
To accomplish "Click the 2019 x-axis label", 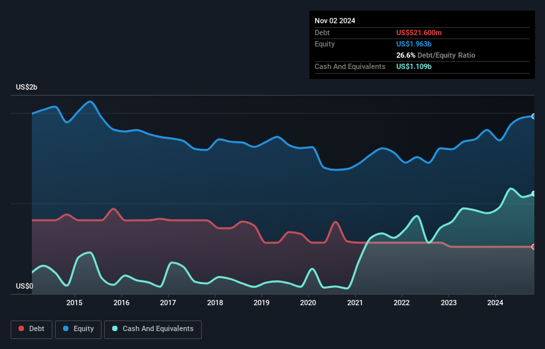I will click(x=262, y=303).
